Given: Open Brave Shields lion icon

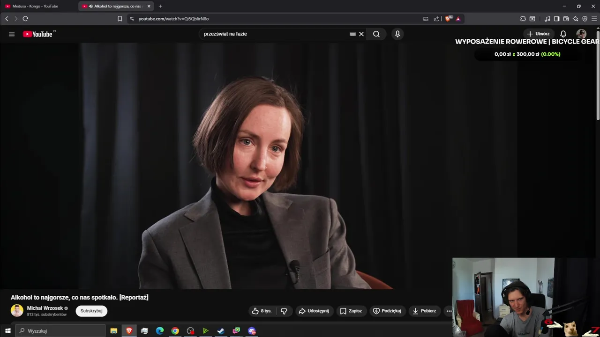Looking at the screenshot, I should click(448, 19).
